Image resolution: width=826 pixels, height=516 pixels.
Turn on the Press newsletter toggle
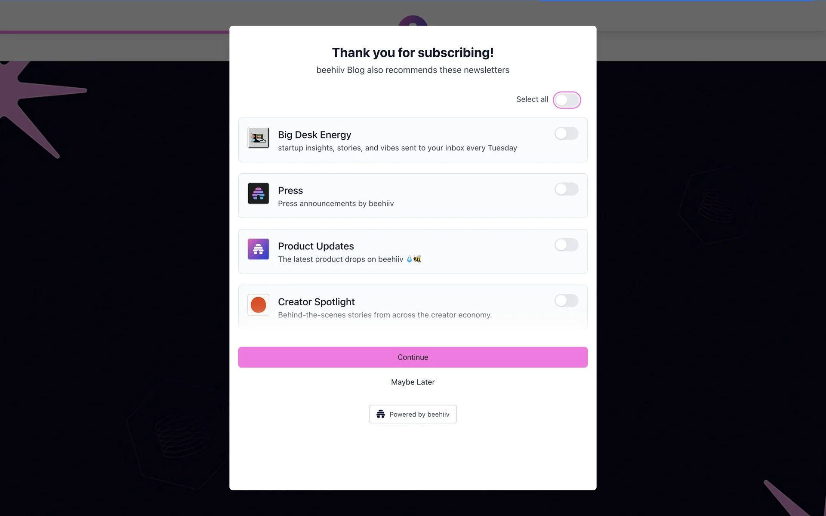click(x=566, y=189)
